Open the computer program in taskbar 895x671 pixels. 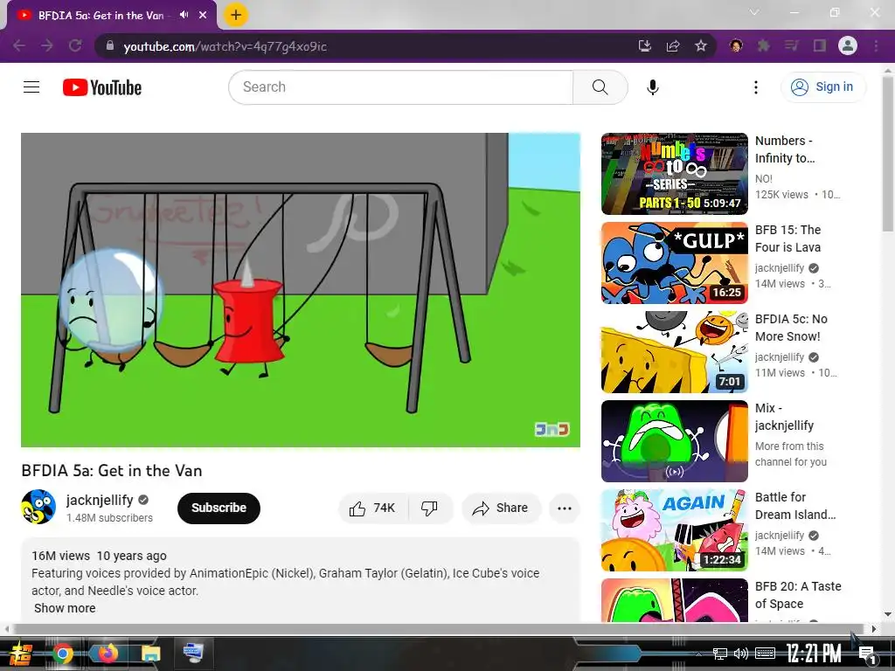193,653
